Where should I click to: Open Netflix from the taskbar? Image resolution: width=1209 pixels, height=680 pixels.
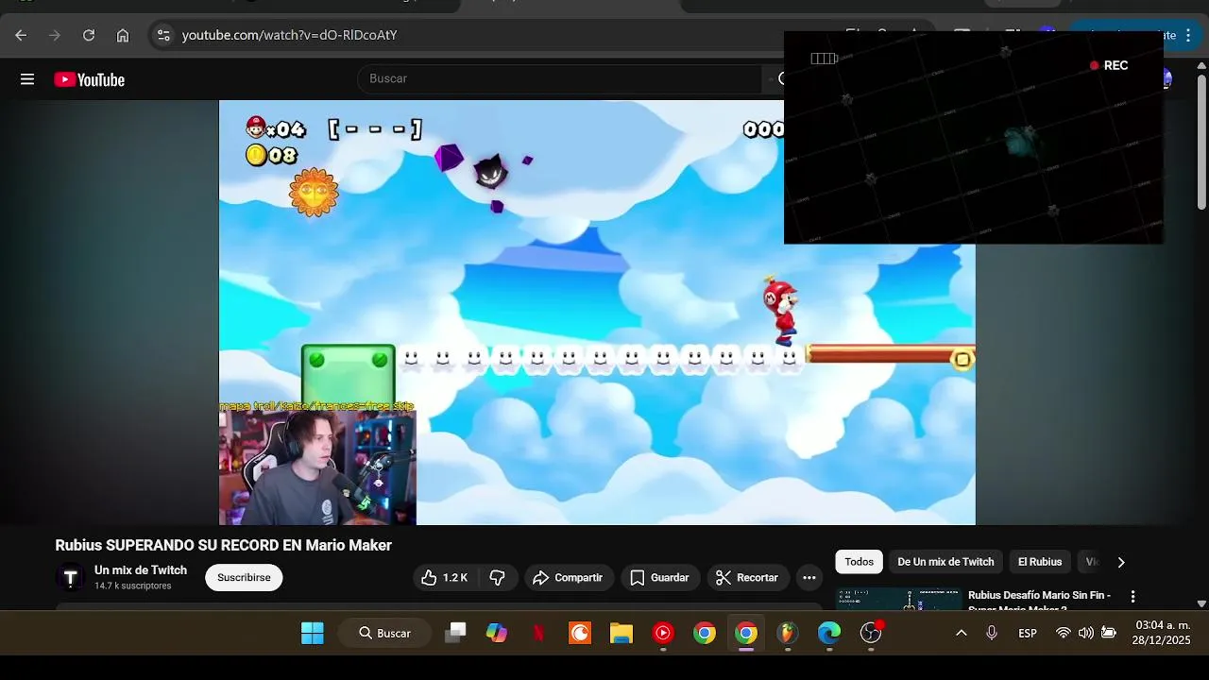(538, 633)
